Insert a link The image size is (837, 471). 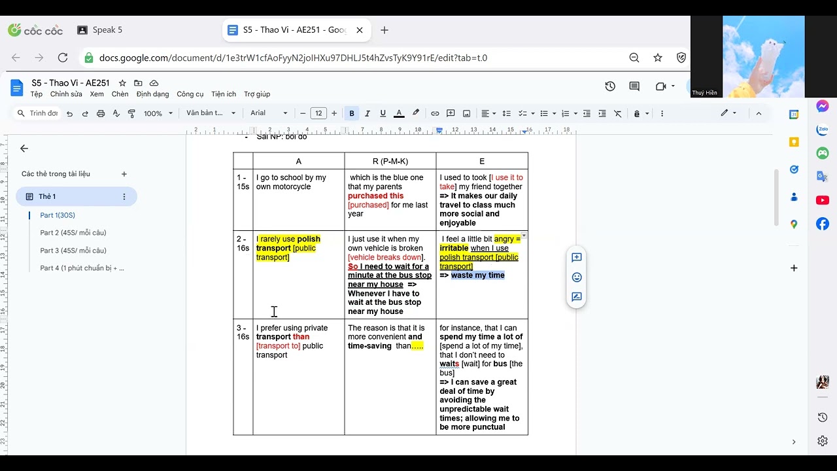click(435, 113)
